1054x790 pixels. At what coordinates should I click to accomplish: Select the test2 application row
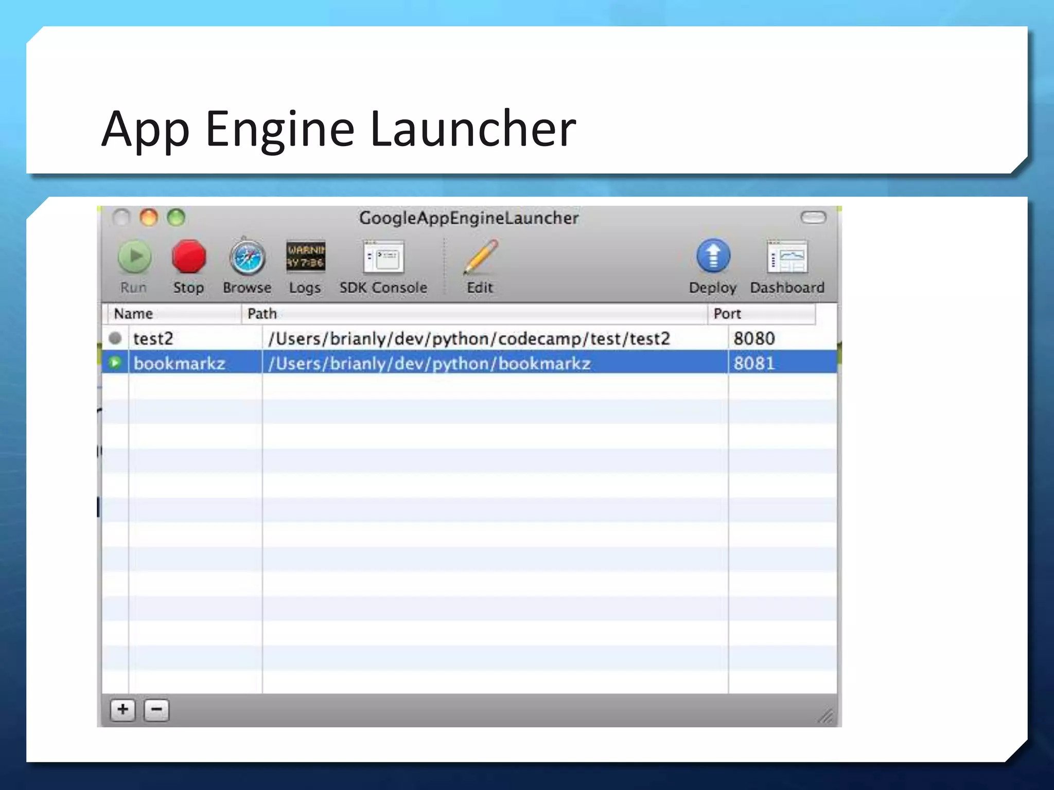[469, 338]
